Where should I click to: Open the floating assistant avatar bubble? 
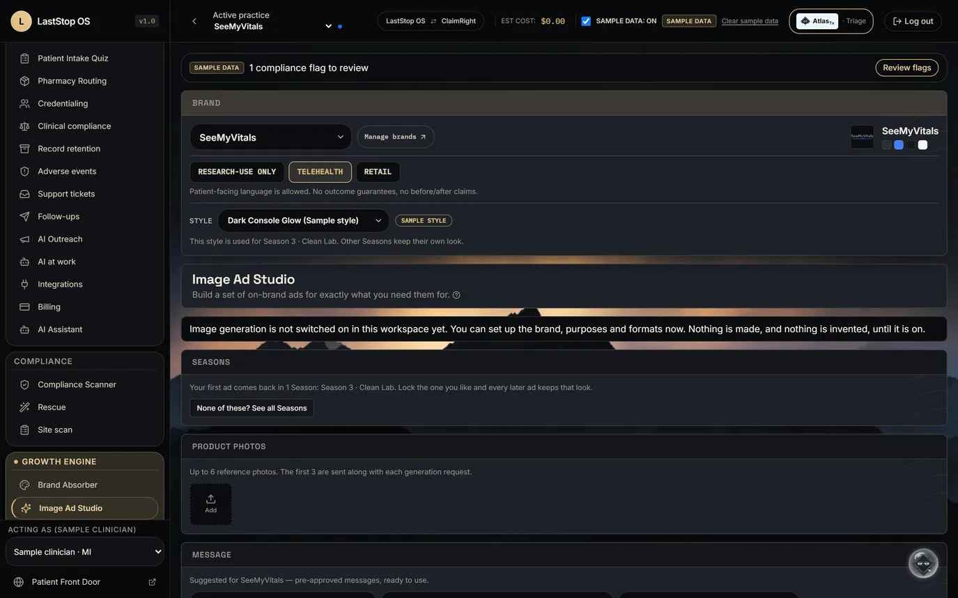pos(923,563)
